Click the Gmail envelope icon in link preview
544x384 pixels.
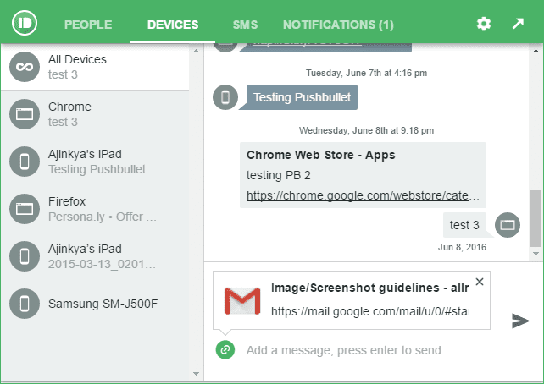tap(242, 300)
